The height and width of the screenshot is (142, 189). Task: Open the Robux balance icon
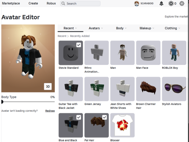click(x=171, y=3)
